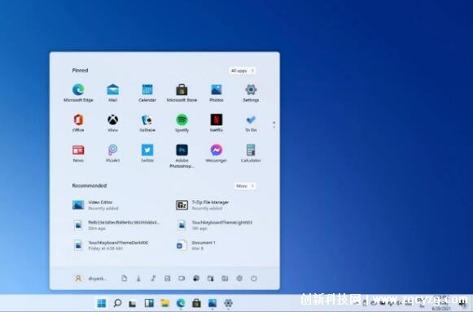The height and width of the screenshot is (312, 473).
Task: Open the pinned Solitaire app
Action: pyautogui.click(x=147, y=123)
